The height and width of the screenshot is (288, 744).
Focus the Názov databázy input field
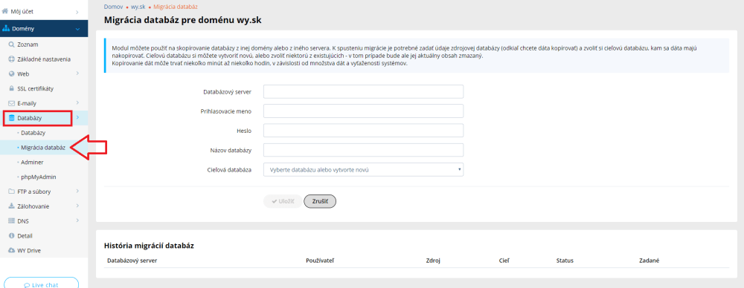coord(364,150)
